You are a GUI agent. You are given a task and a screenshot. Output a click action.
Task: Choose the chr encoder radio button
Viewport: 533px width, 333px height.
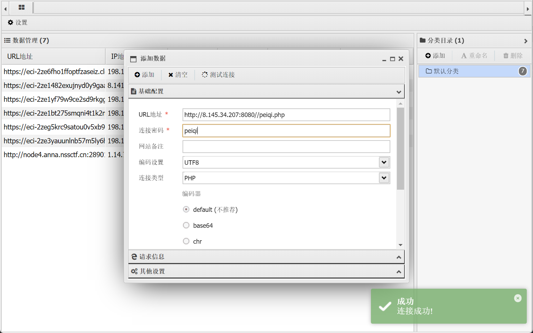[x=186, y=241]
